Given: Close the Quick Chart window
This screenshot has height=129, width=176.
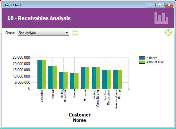Looking at the screenshot, I should 169,5.
